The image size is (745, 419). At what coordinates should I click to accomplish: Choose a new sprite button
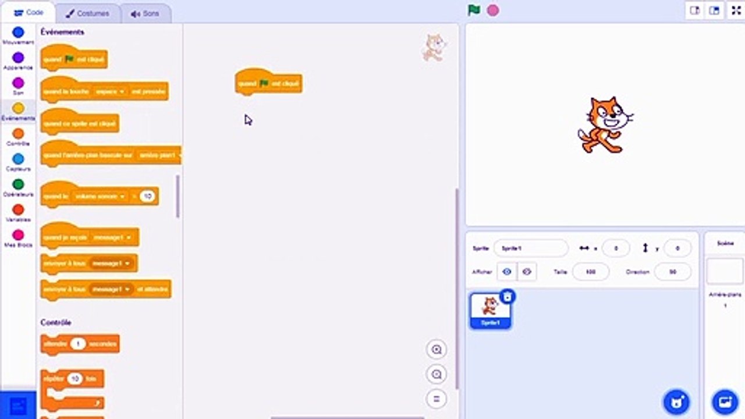tap(676, 402)
